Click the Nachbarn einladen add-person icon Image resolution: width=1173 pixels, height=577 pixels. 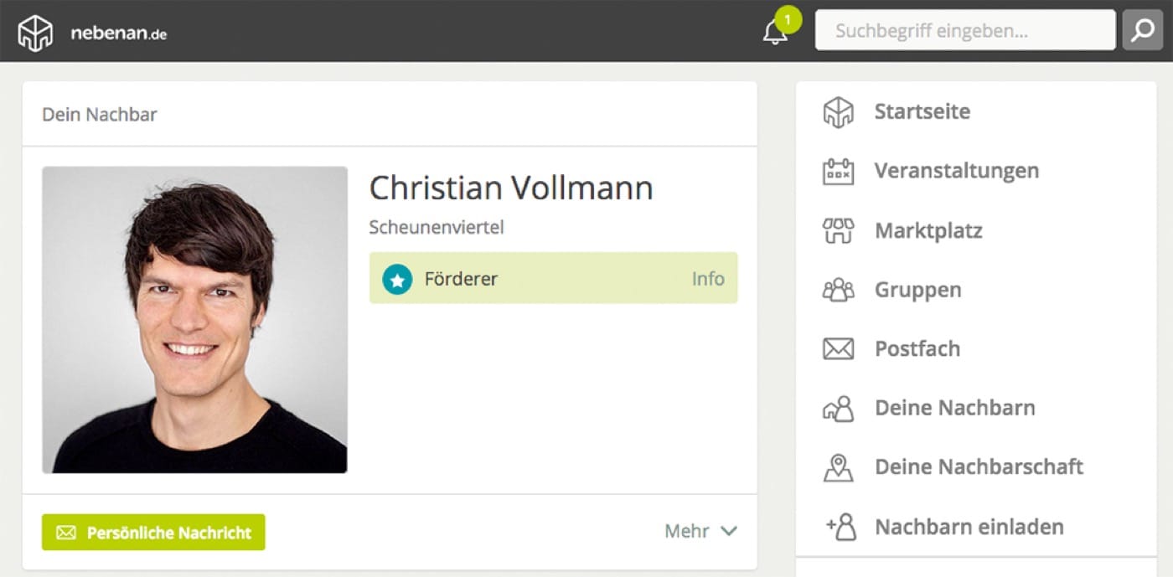coord(840,527)
